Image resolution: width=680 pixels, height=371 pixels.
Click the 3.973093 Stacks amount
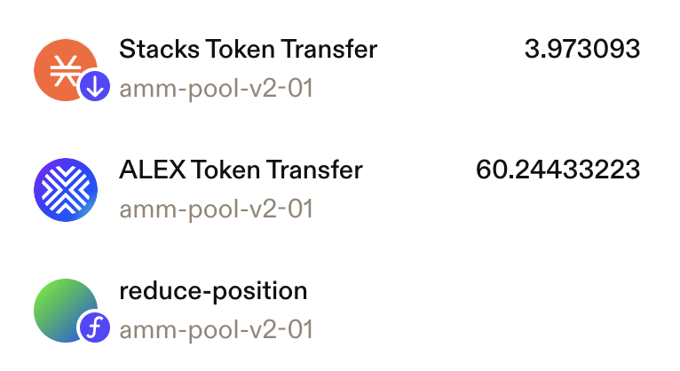582,49
